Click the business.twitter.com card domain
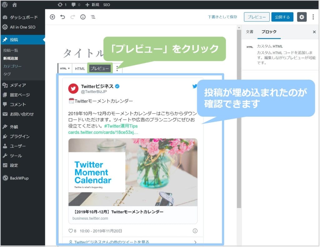This screenshot has width=320, height=247. coord(90,219)
